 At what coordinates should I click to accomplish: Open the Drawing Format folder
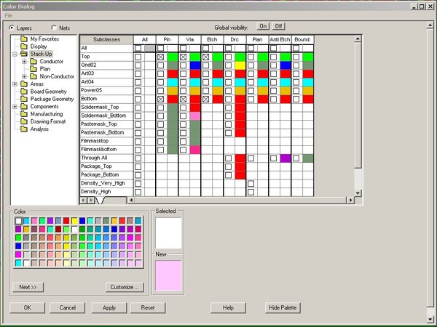(48, 121)
